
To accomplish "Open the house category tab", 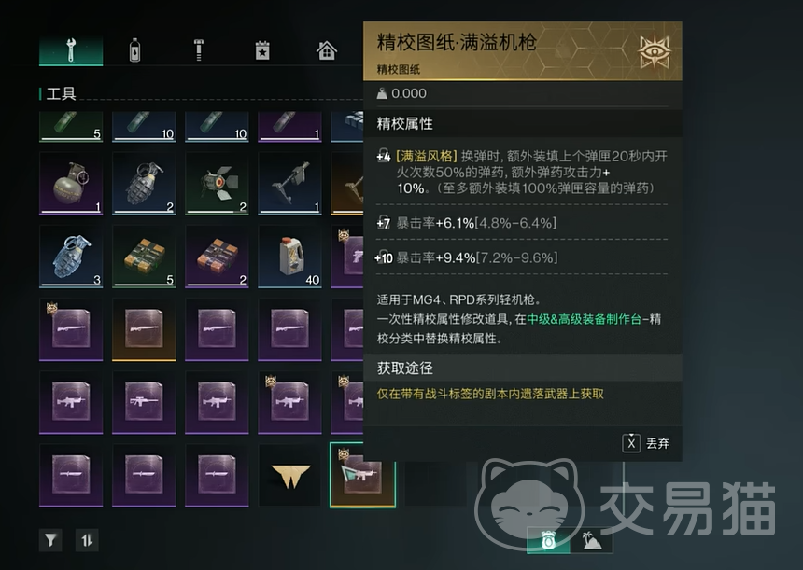I will click(326, 50).
